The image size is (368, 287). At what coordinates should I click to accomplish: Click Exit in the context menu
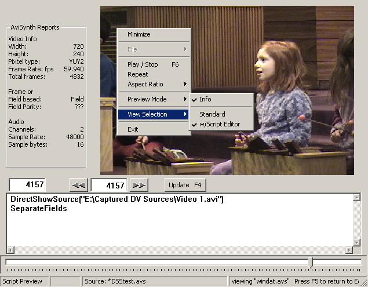tap(133, 129)
